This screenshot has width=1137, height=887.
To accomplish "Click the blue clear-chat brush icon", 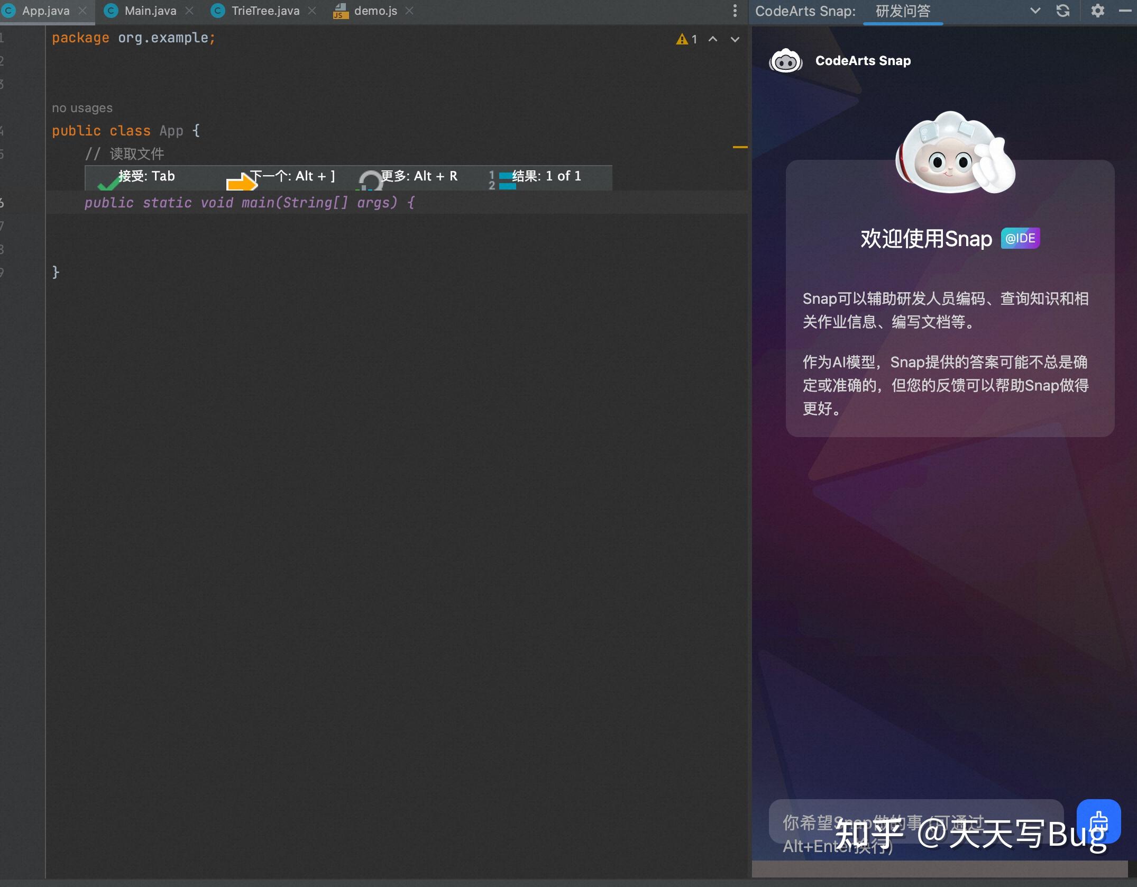I will tap(1098, 822).
